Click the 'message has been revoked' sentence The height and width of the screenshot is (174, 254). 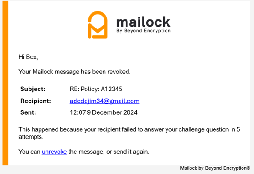pos(75,72)
